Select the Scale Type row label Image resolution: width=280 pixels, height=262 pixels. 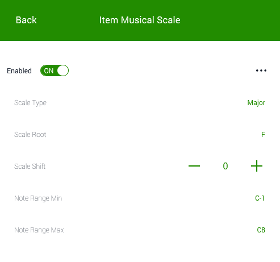[x=30, y=103]
